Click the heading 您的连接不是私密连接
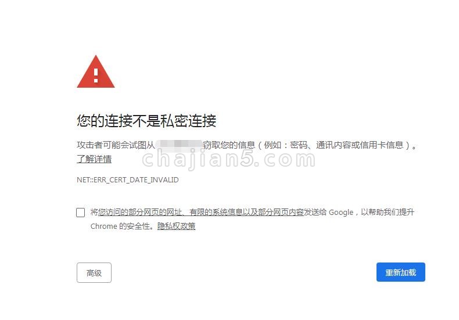Screen dimensions: 459x320 [x=146, y=121]
